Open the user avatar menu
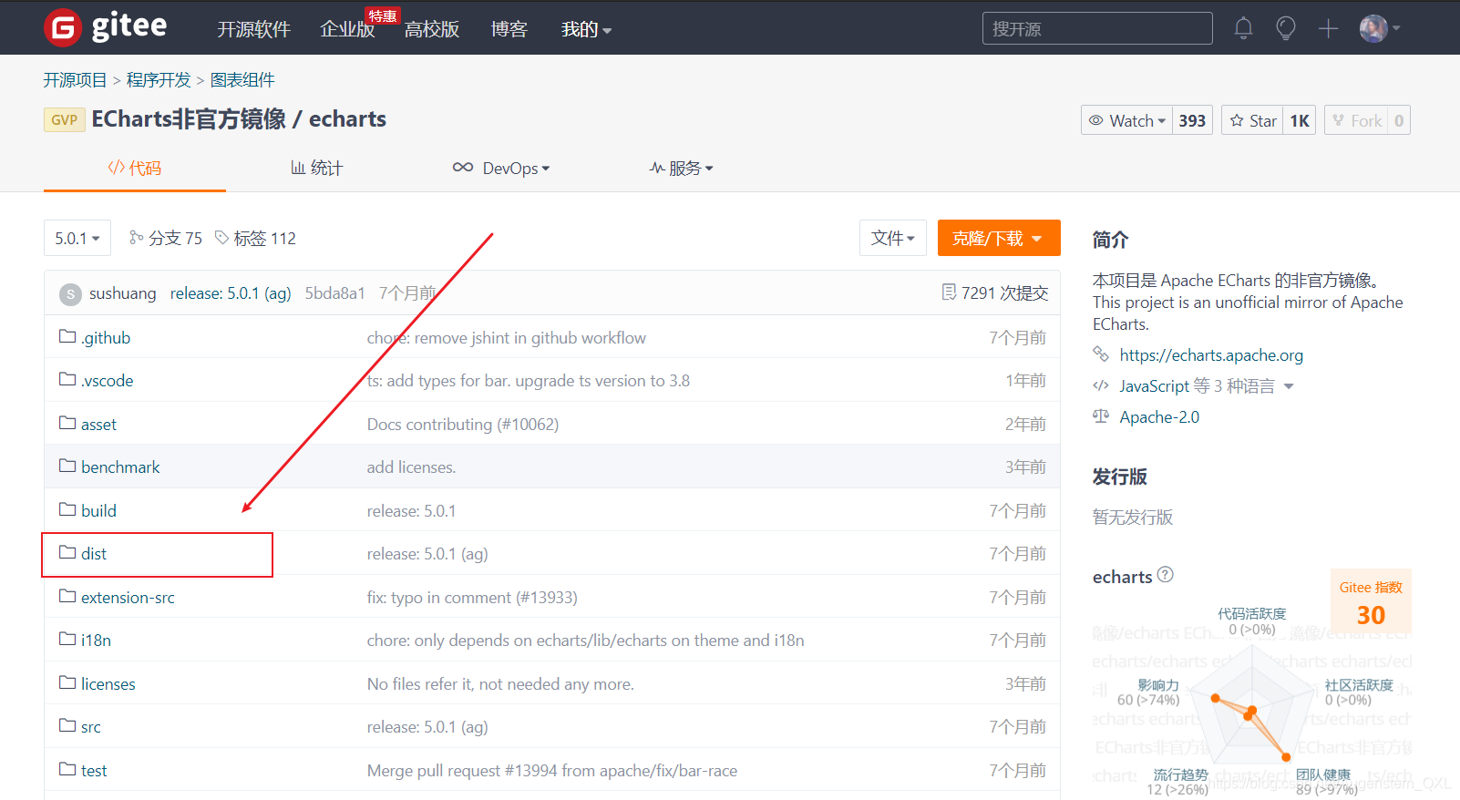This screenshot has width=1460, height=800. click(1379, 28)
